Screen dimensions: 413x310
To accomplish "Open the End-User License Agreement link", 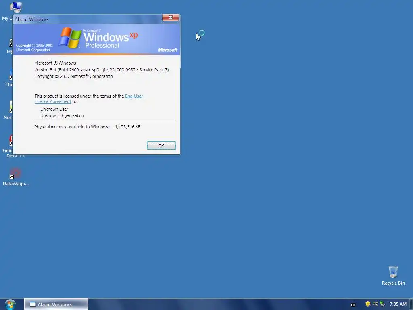I will [x=134, y=96].
